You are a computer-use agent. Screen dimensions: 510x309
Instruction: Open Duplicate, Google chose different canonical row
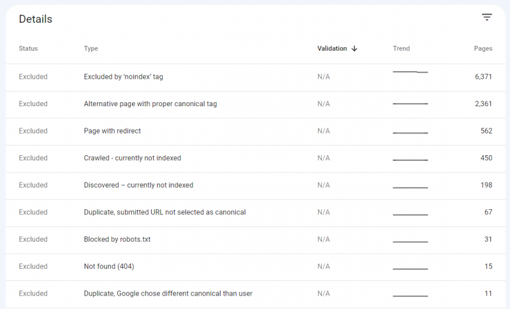click(x=256, y=294)
